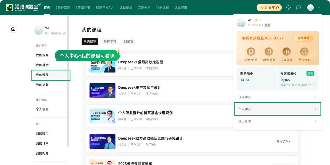The width and height of the screenshot is (330, 165).
Task: Click the popup profile avatar
Action: [241, 23]
